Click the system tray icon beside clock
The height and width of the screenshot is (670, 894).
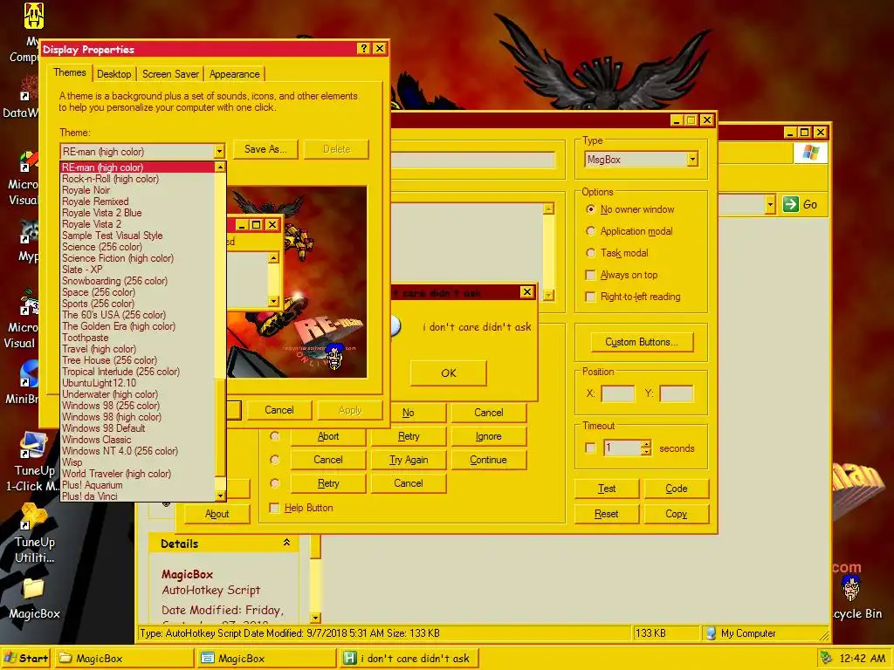pos(826,659)
